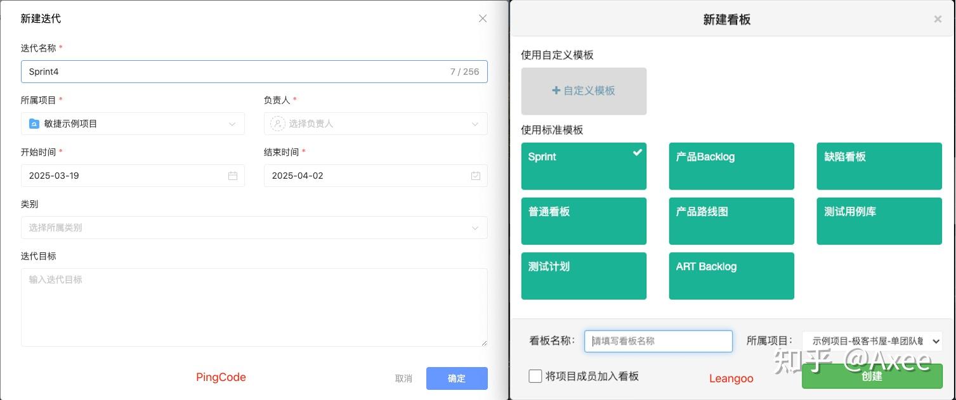The height and width of the screenshot is (400, 956).
Task: Click the 结束时间 field 2025-04-02
Action: point(376,176)
